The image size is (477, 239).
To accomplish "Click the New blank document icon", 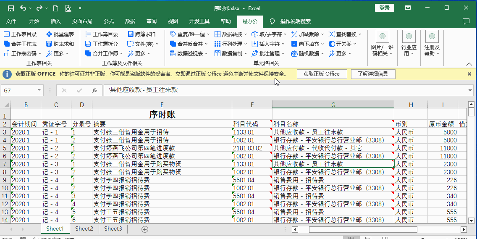I will (56, 8).
